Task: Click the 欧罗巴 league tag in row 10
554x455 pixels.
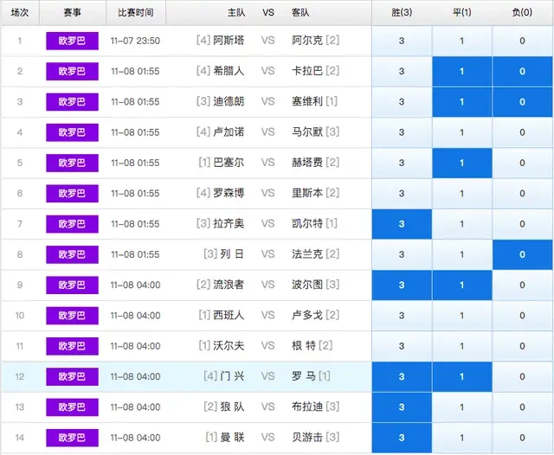Action: pyautogui.click(x=72, y=316)
